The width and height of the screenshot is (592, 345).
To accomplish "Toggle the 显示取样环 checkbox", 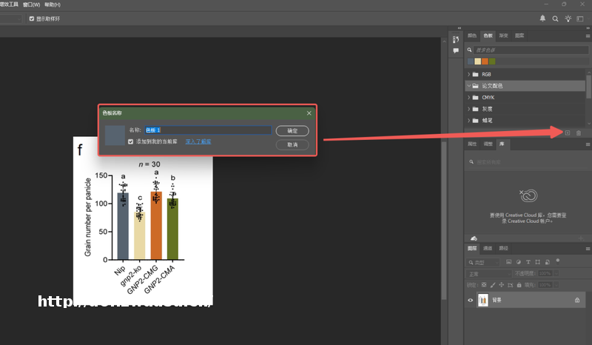I will (x=32, y=19).
